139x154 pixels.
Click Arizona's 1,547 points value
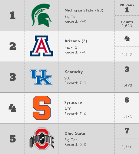(x=127, y=55)
